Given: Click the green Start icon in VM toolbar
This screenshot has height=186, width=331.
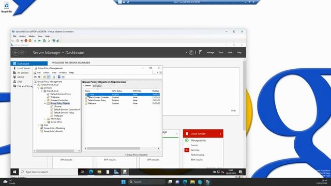Looking at the screenshot, I should tap(39, 41).
